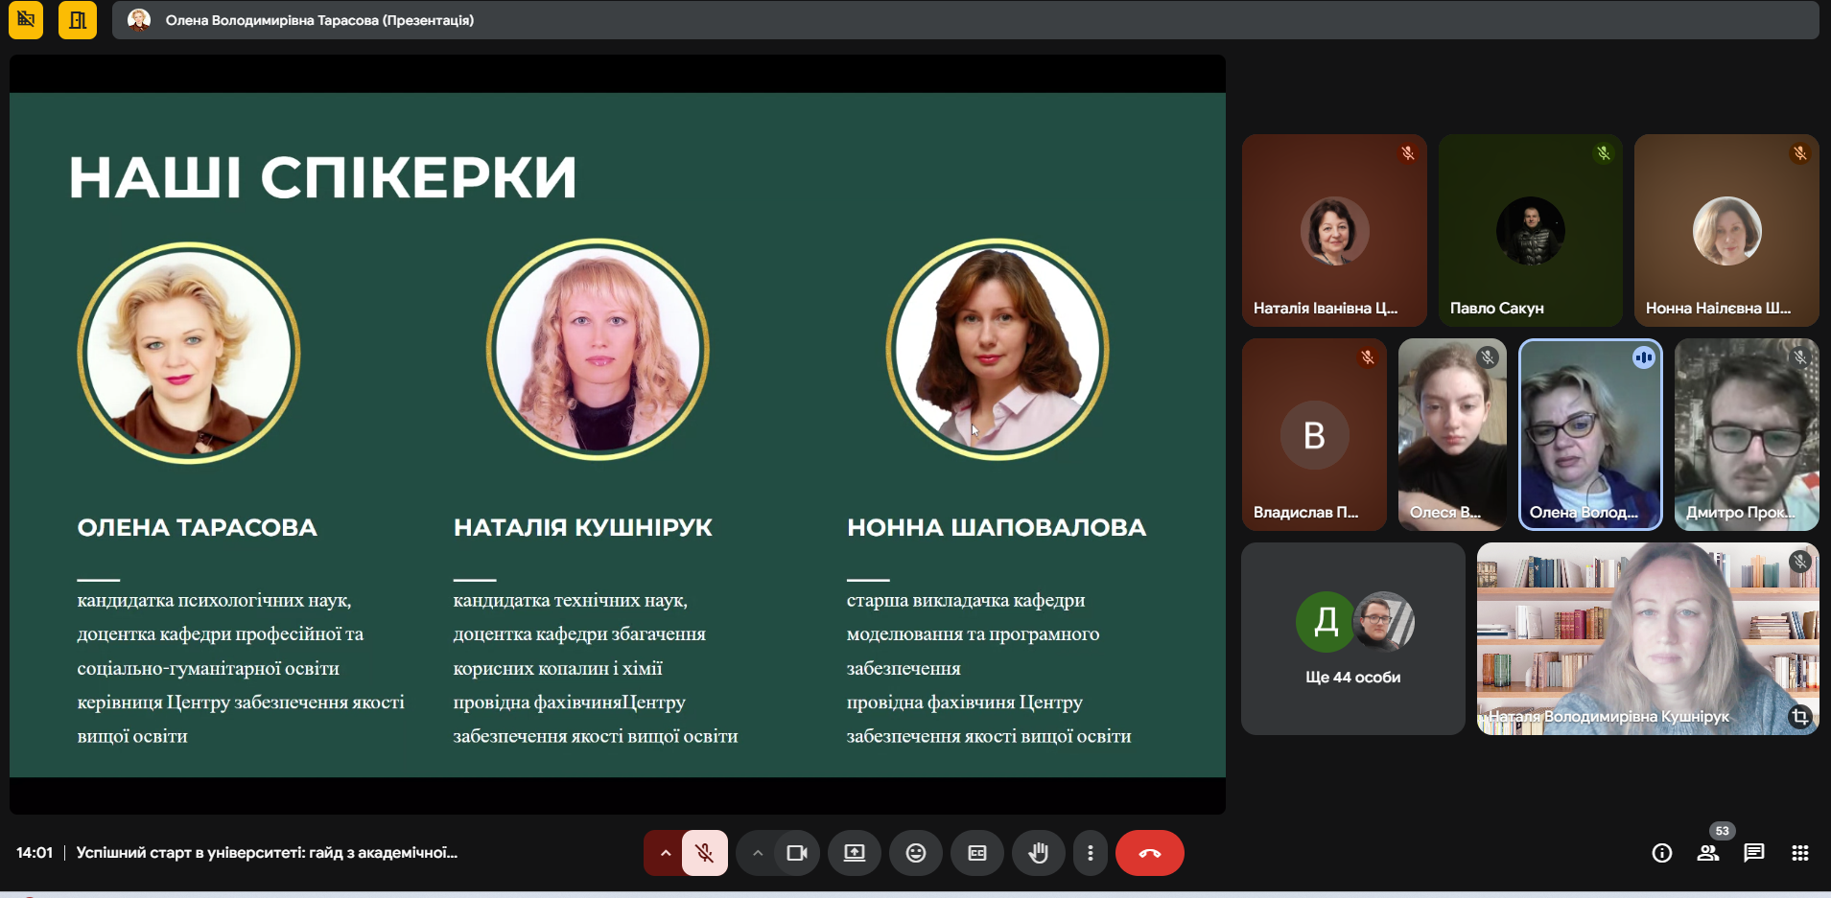Open the emoji reactions panel
Image resolution: width=1831 pixels, height=898 pixels.
916,853
